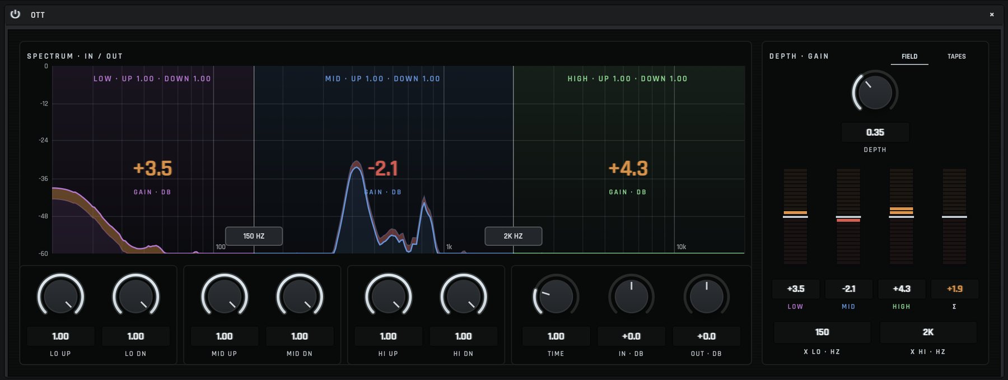Click the MID DN knob
Image resolution: width=1008 pixels, height=380 pixels.
[300, 296]
